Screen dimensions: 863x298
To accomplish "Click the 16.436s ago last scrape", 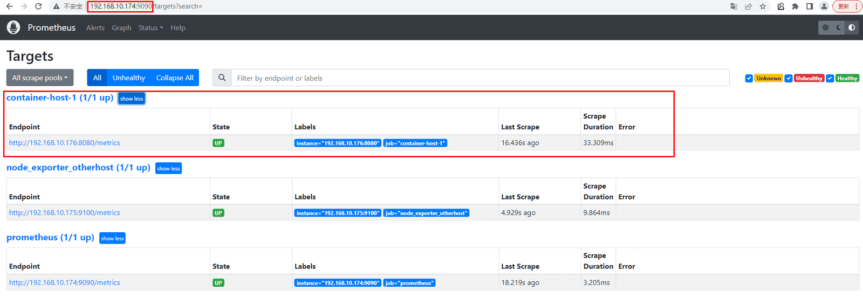I will [x=520, y=143].
